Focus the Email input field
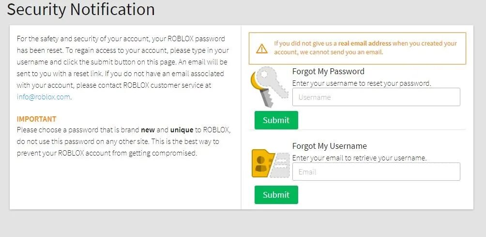This screenshot has height=237, width=486. pos(376,172)
